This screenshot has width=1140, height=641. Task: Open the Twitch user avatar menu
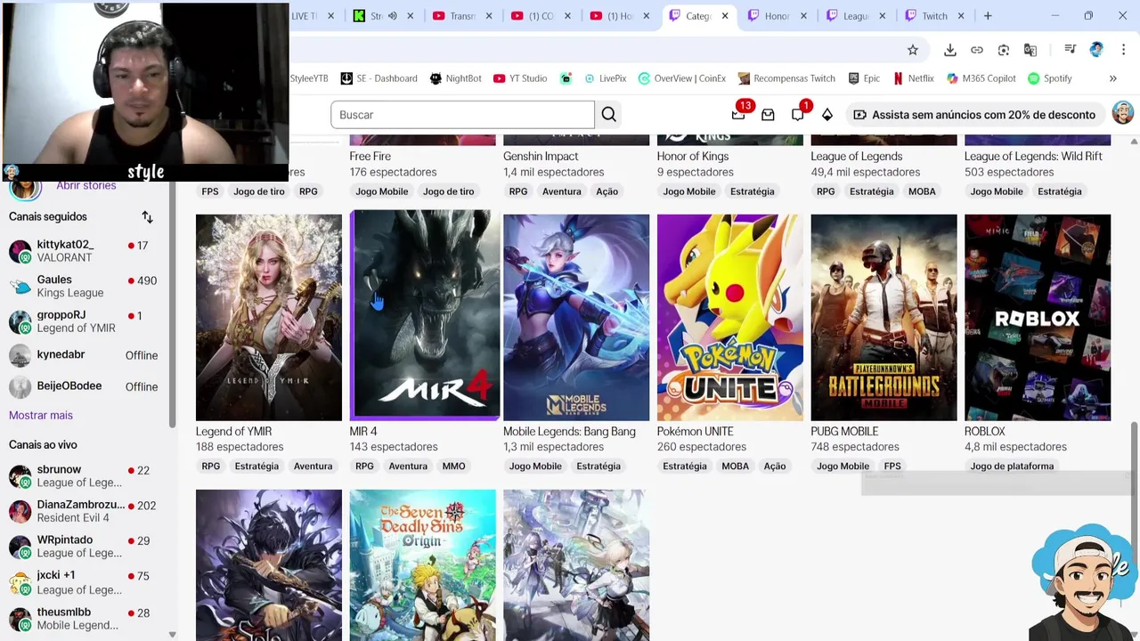click(1122, 114)
